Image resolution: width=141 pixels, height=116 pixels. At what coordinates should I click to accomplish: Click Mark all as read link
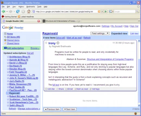coord(74,38)
